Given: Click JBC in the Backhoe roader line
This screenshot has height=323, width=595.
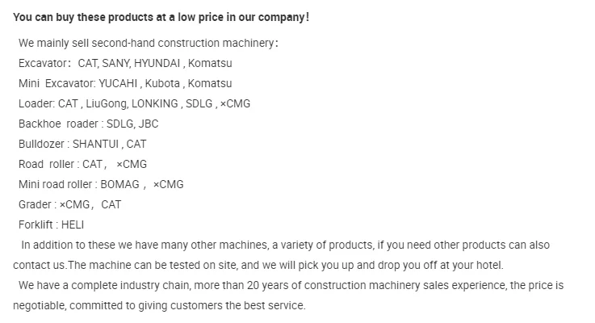Looking at the screenshot, I should (x=149, y=124).
